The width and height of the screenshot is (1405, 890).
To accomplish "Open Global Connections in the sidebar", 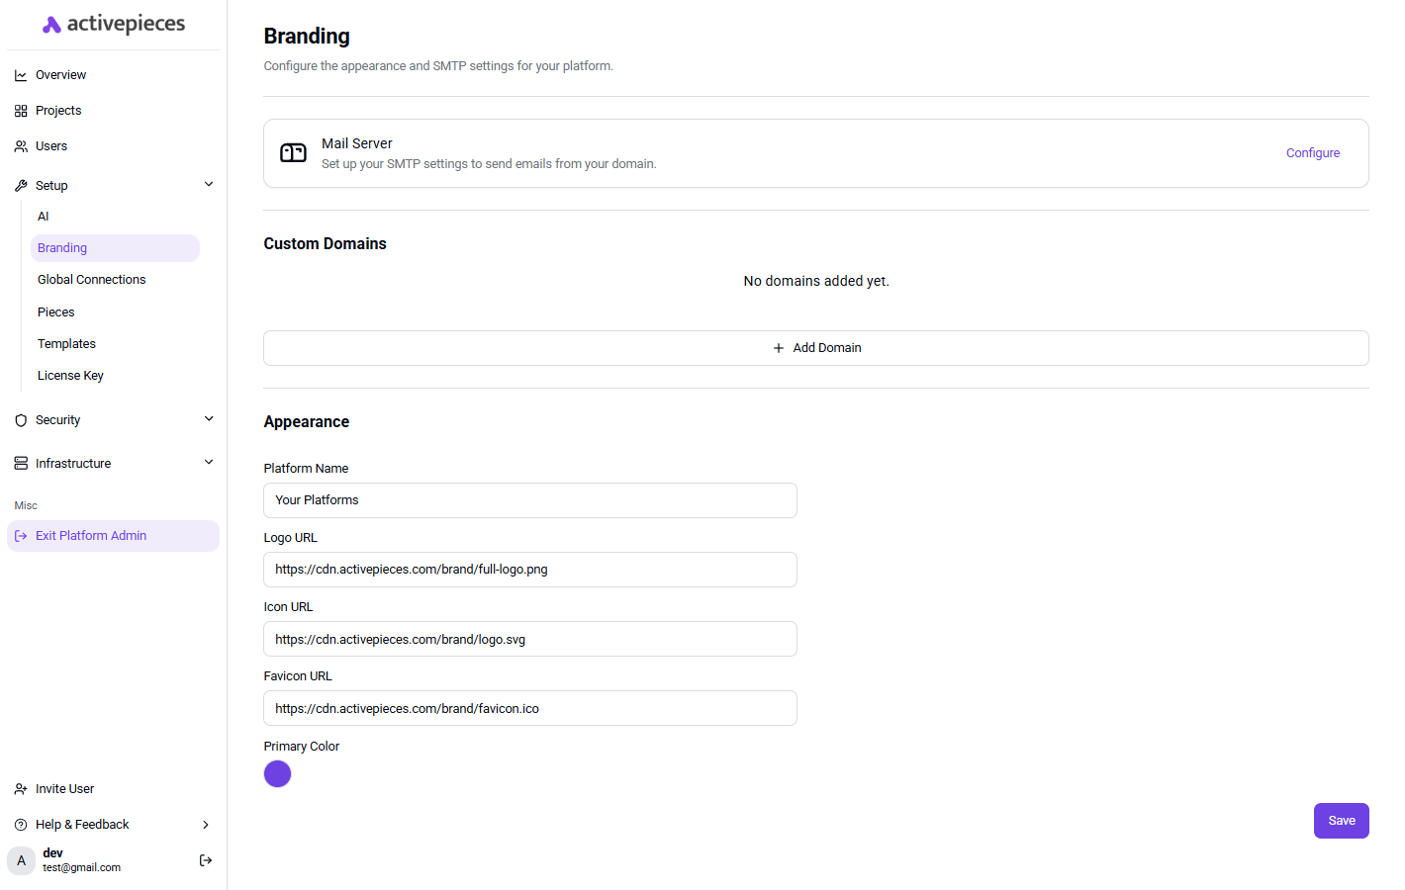I will pyautogui.click(x=92, y=280).
